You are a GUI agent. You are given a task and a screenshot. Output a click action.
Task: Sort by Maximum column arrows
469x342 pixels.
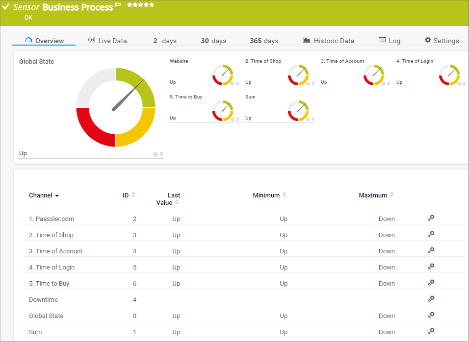point(391,195)
